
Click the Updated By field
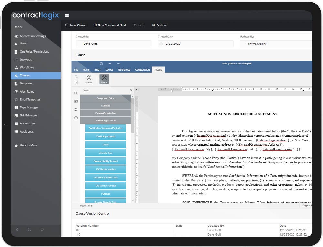pyautogui.click(x=276, y=44)
